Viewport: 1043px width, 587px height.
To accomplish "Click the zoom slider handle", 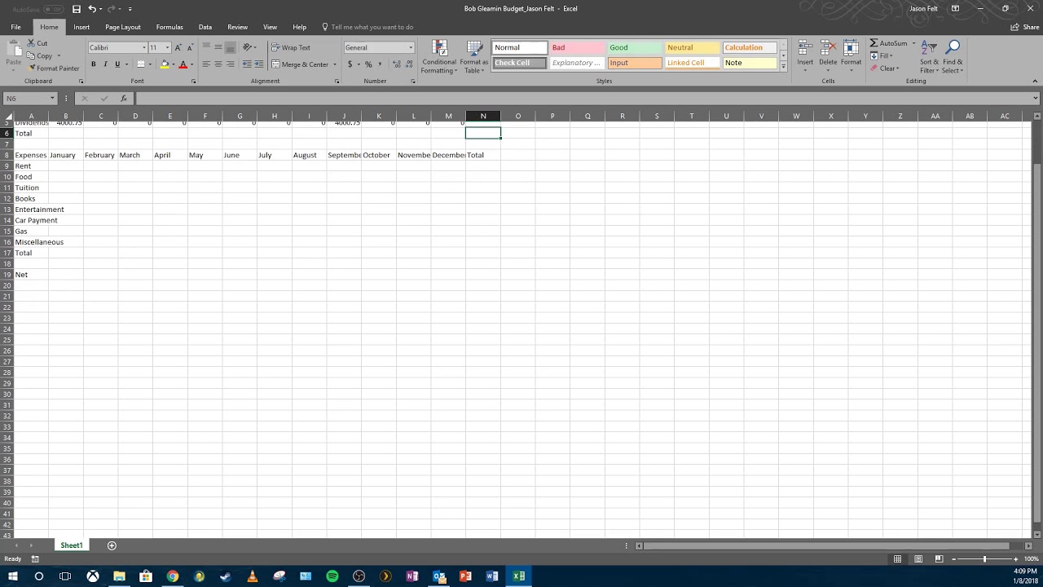I will (984, 558).
